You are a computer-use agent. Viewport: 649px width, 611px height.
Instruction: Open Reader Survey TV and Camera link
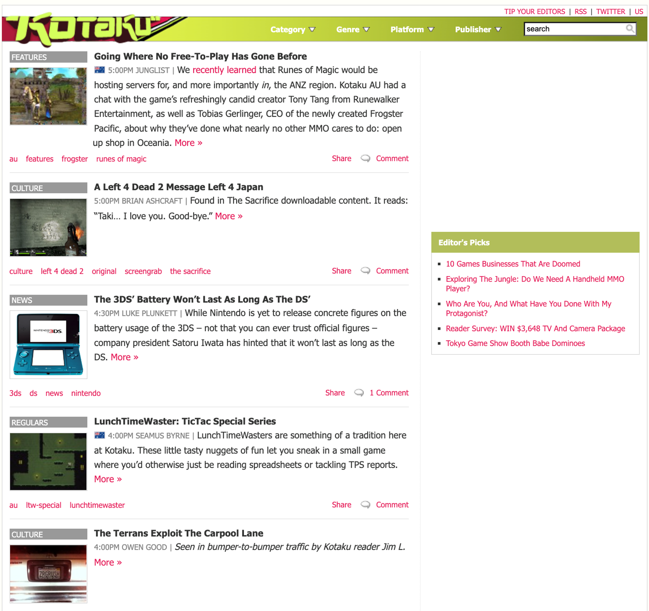pyautogui.click(x=535, y=328)
